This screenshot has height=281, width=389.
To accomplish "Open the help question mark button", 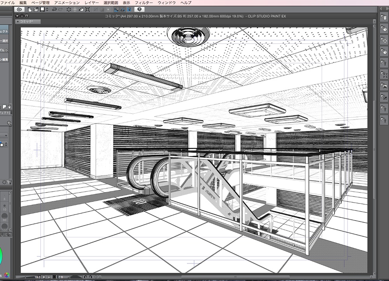I will [x=139, y=9].
